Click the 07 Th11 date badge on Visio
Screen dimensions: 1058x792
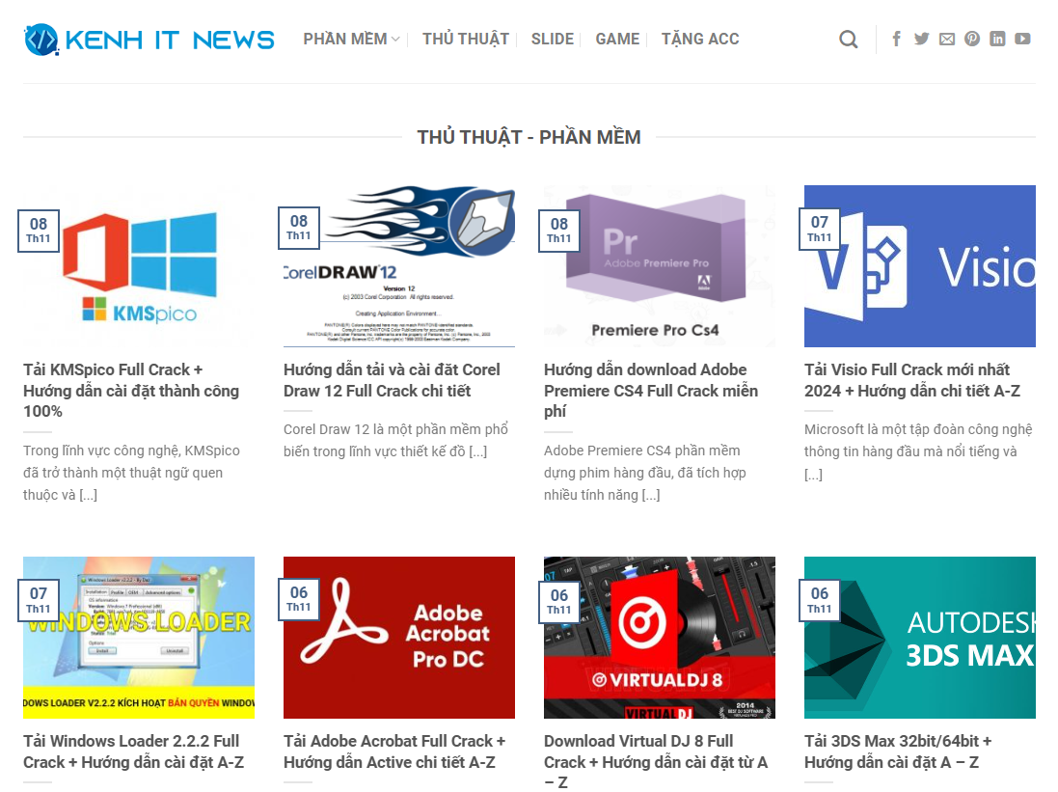pyautogui.click(x=819, y=230)
